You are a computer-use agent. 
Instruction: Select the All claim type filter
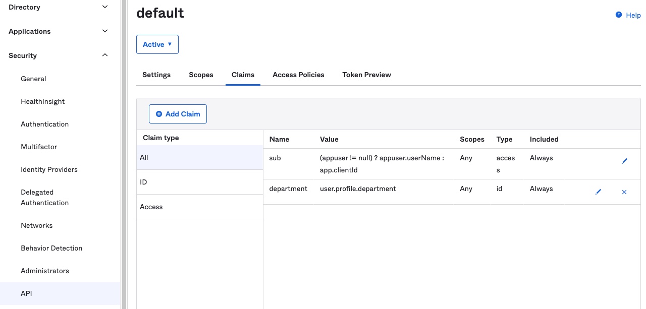(x=199, y=157)
